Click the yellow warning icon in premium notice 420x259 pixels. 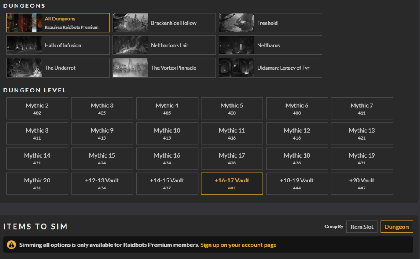tap(11, 245)
